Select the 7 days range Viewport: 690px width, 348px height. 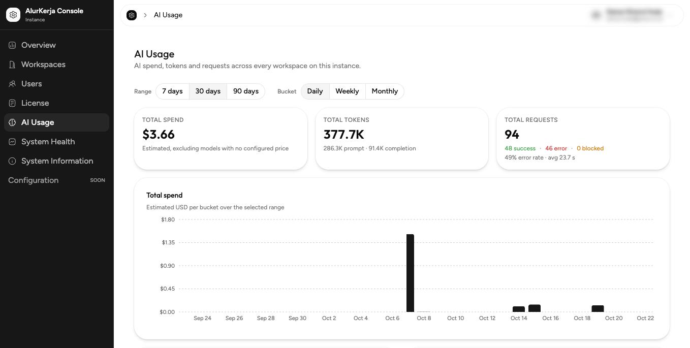click(x=172, y=91)
